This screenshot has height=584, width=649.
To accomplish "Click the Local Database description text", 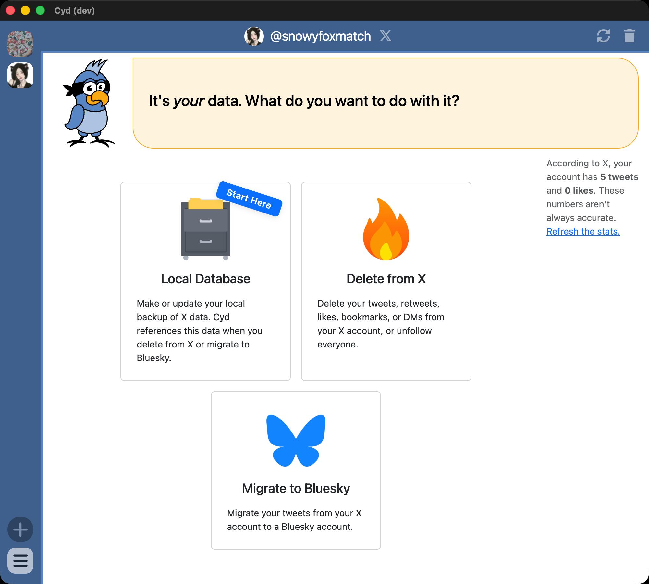I will tap(200, 331).
